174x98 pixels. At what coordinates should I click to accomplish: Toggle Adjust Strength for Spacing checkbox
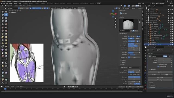pos(129,74)
